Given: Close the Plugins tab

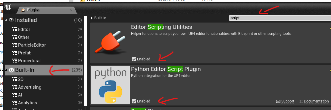Looking at the screenshot, I should click(x=71, y=10).
